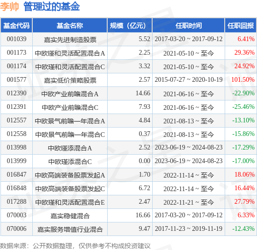
Task: Open 中欧产业前瞻混合A fund
Action: tap(70, 94)
